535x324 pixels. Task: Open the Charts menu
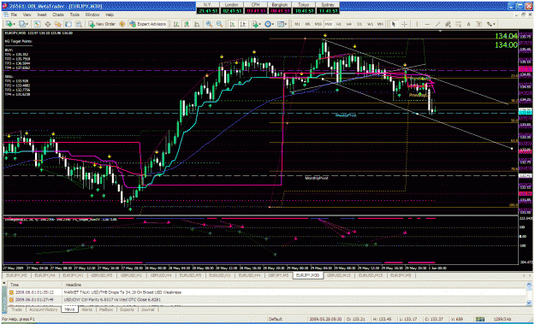tap(58, 15)
